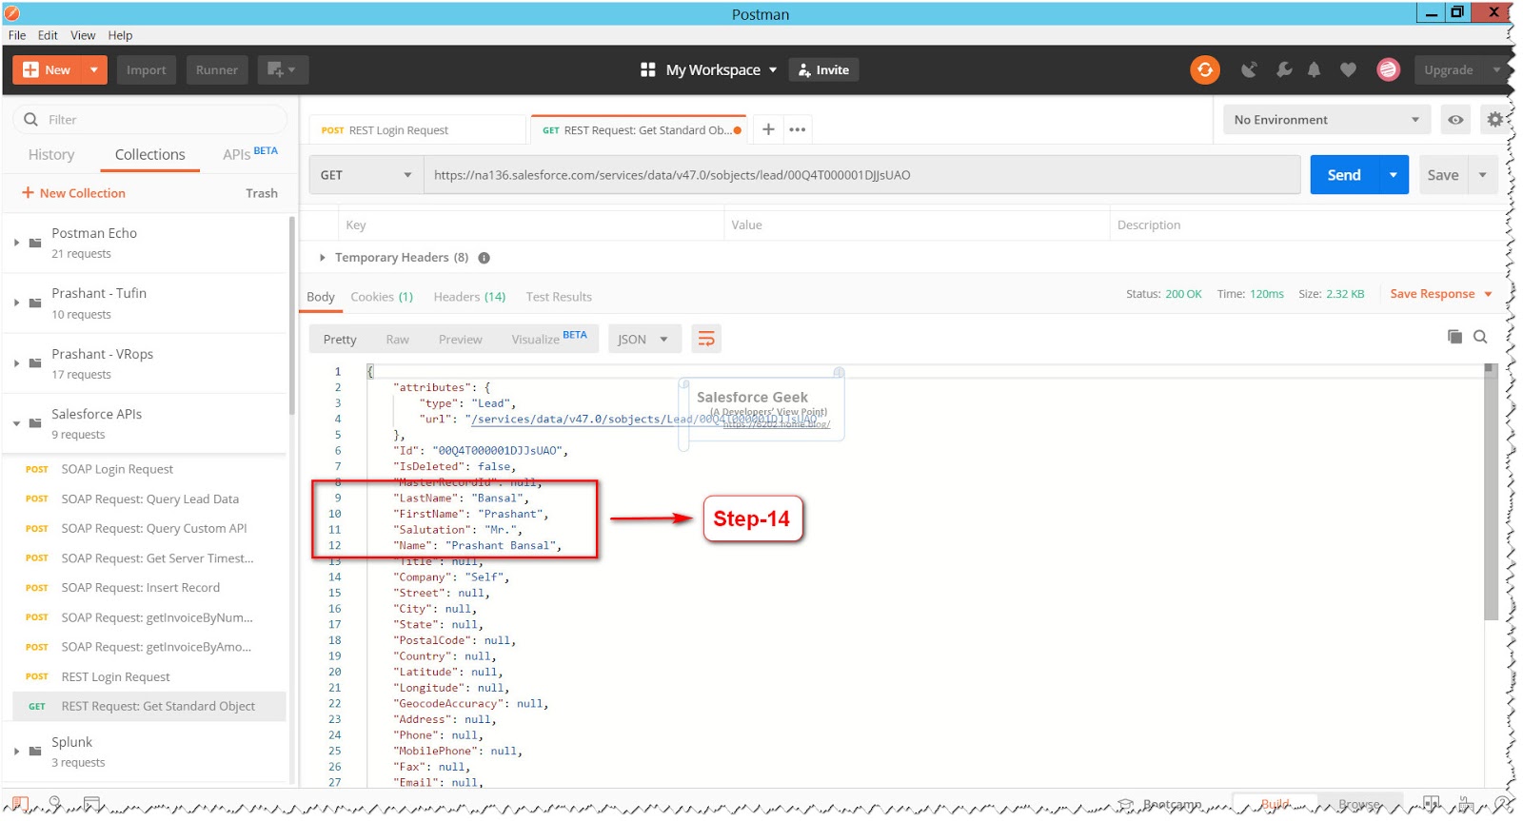This screenshot has width=1523, height=821.
Task: Open the notifications bell icon
Action: point(1314,69)
